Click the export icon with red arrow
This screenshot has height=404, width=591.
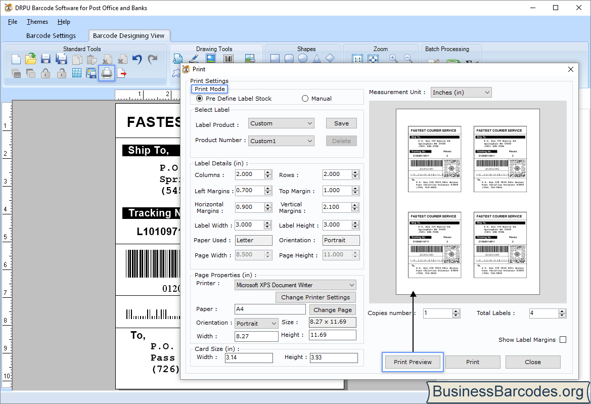122,73
